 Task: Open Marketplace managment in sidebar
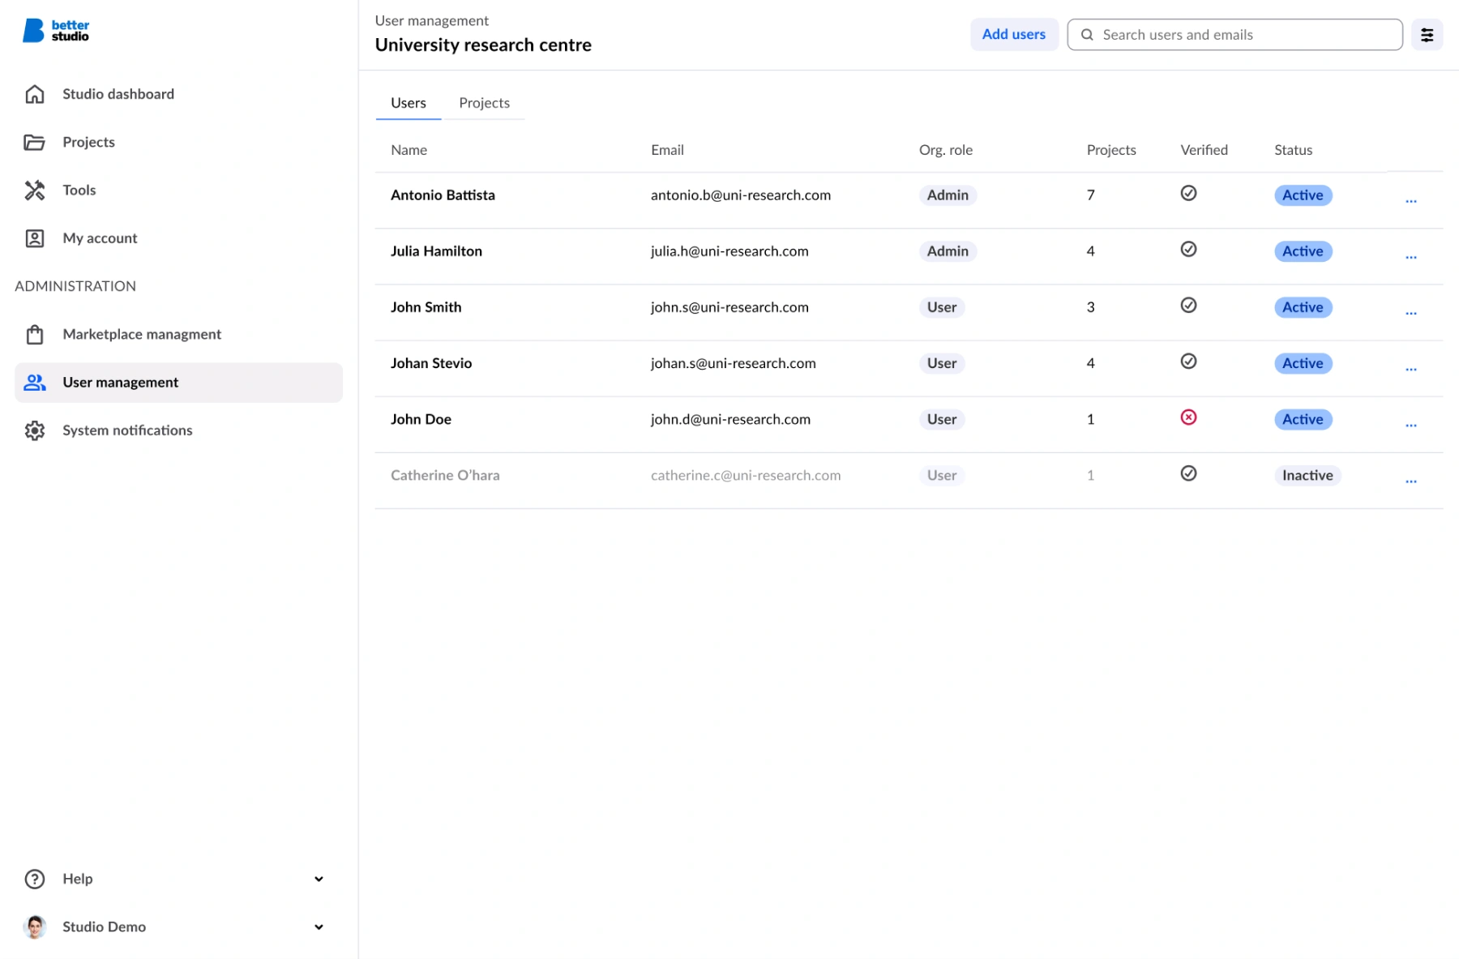click(178, 334)
